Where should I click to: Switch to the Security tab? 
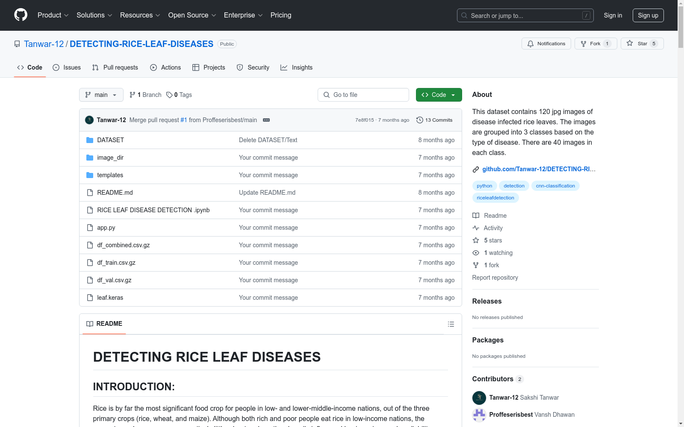click(x=253, y=67)
